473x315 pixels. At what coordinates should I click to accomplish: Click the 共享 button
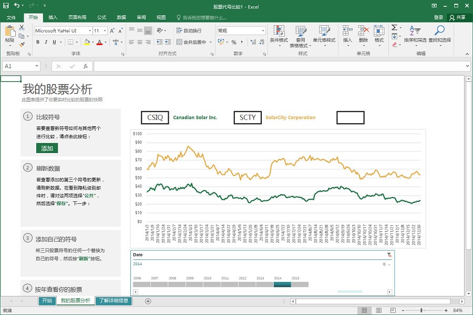pos(459,17)
